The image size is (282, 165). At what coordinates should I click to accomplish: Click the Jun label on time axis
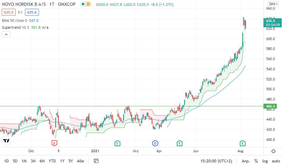coord(196,151)
